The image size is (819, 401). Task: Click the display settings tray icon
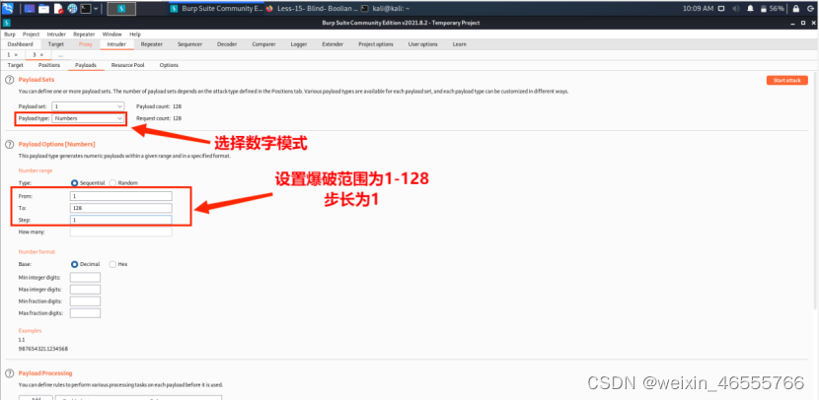722,8
